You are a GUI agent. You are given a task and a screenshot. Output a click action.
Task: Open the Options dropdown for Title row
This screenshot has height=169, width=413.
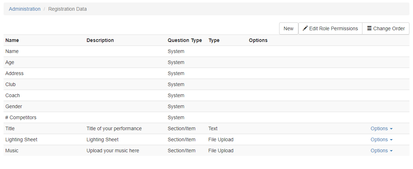382,128
